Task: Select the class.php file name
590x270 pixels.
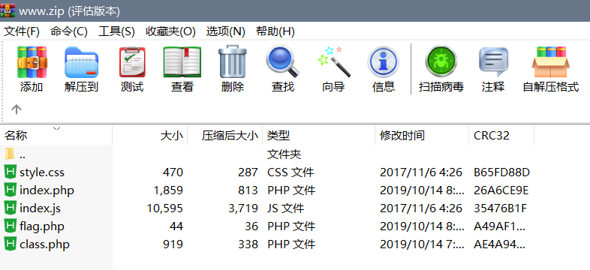Action: tap(44, 244)
